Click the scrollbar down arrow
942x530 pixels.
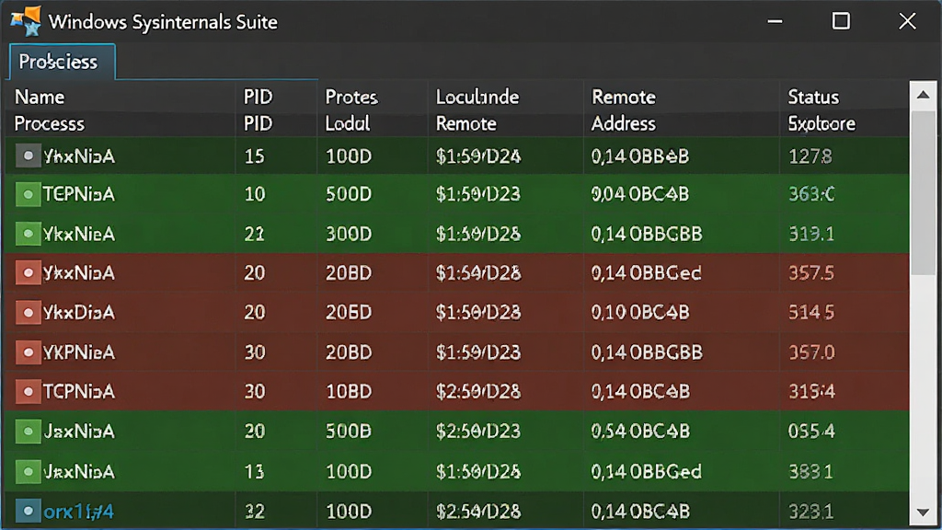click(924, 513)
